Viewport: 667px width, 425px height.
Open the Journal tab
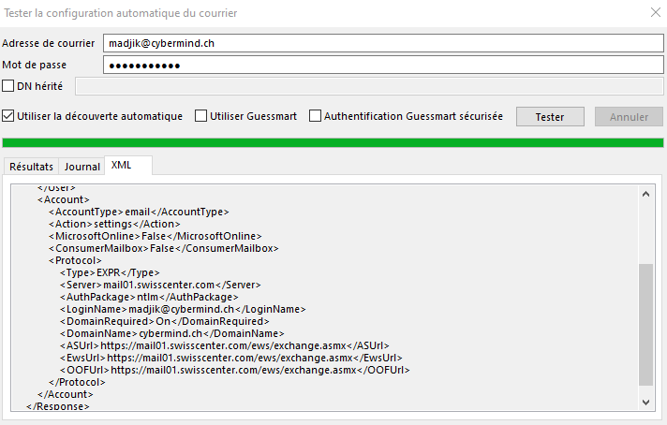coord(82,167)
